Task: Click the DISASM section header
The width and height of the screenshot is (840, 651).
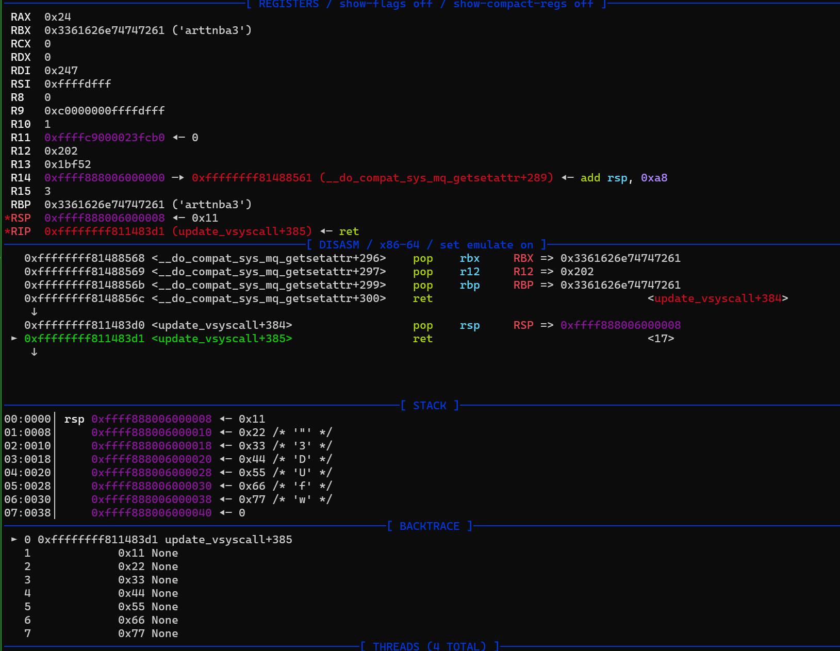Action: pyautogui.click(x=426, y=245)
